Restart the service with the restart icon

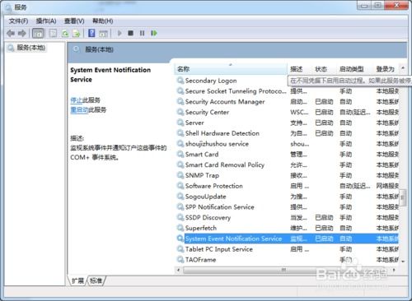pos(154,33)
